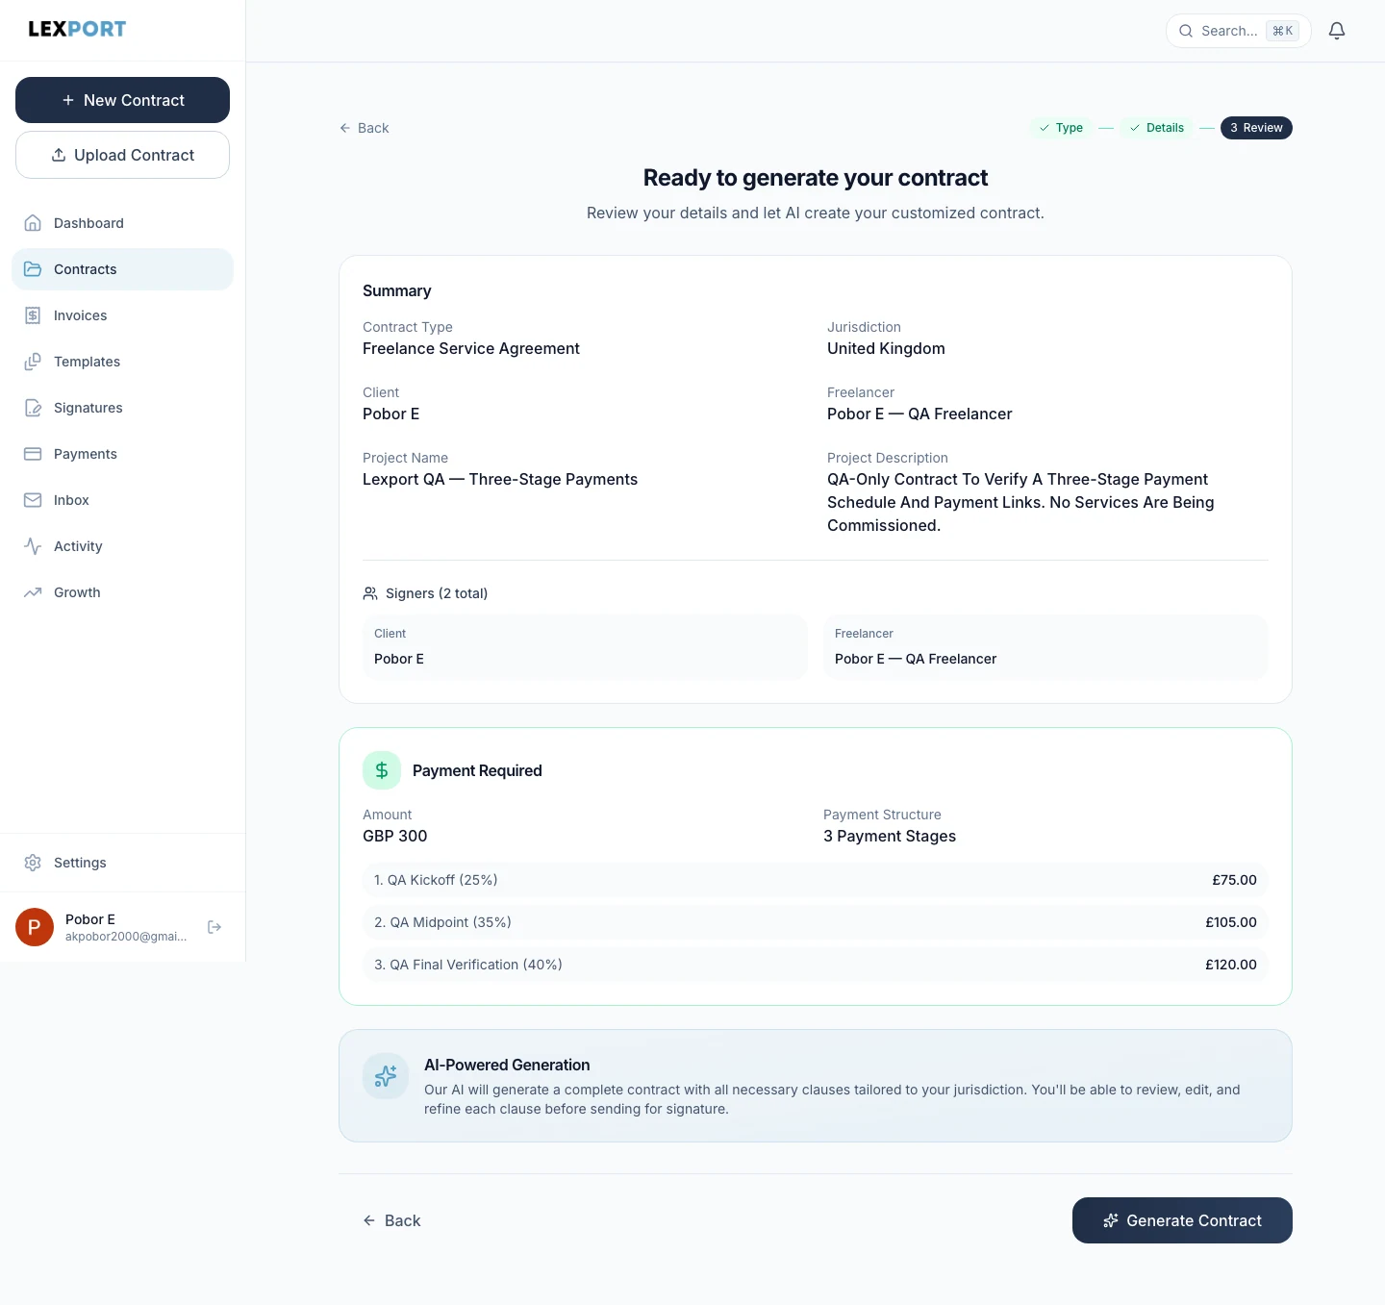The height and width of the screenshot is (1305, 1385).
Task: Click the upload arrow icon
Action: (59, 155)
